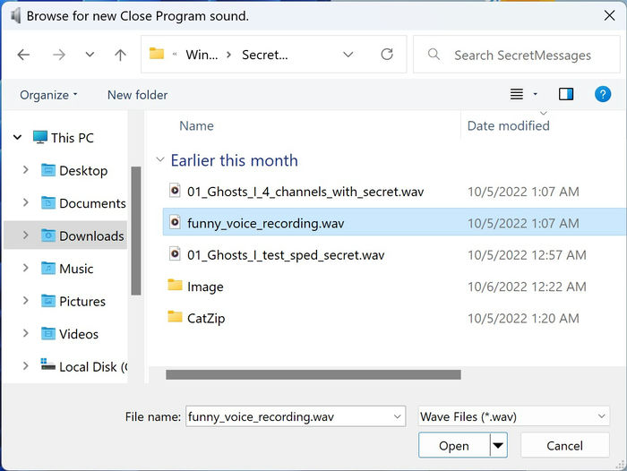Expand the address bar history dropdown
This screenshot has height=471, width=627.
point(348,55)
